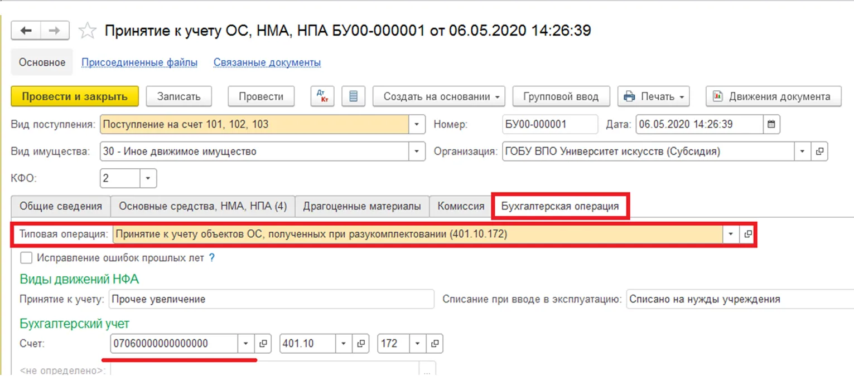Enable Исправление ошибок прошлых лет checkbox

[x=26, y=258]
